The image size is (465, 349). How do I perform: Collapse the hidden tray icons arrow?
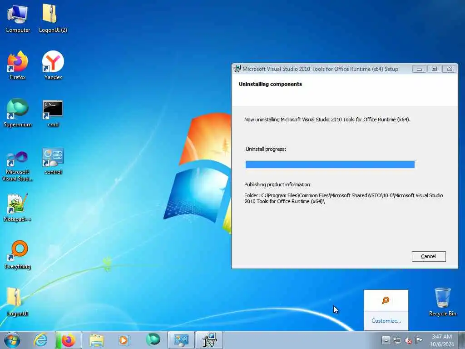click(x=386, y=340)
